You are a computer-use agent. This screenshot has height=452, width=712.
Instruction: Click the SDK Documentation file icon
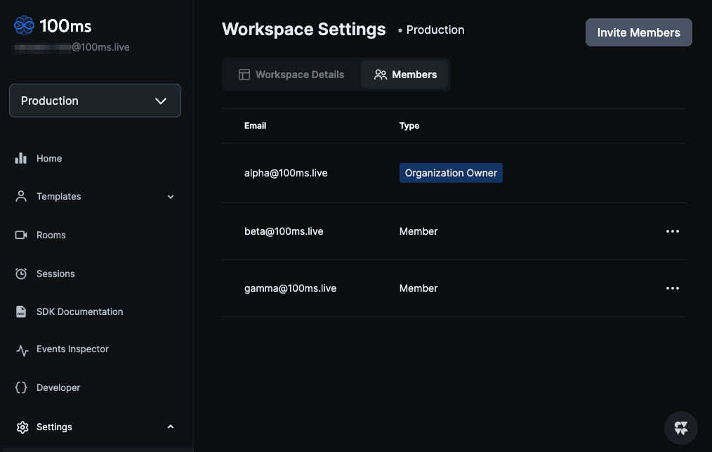[21, 311]
